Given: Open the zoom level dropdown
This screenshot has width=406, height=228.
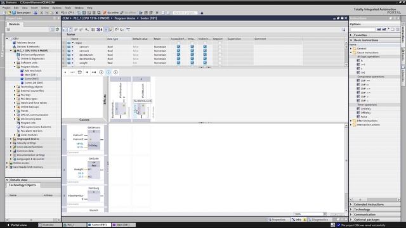Looking at the screenshot, I should click(325, 214).
